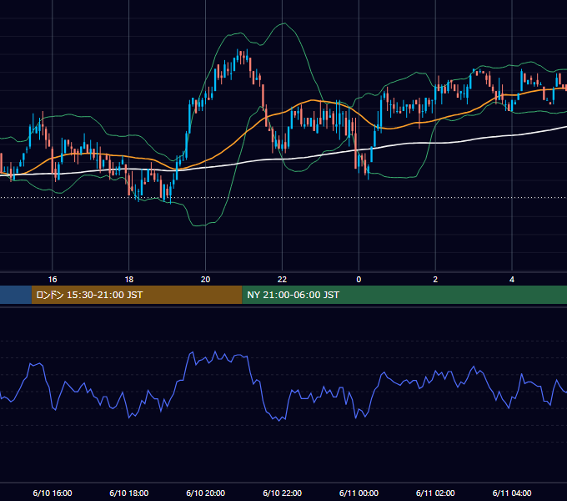Click the 6/10 18:00 date label

pos(129,493)
